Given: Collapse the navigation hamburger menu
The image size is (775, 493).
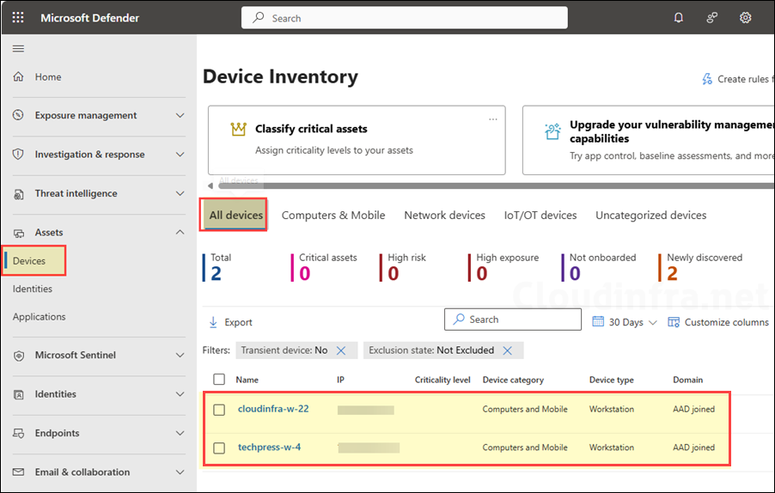Looking at the screenshot, I should [x=18, y=48].
